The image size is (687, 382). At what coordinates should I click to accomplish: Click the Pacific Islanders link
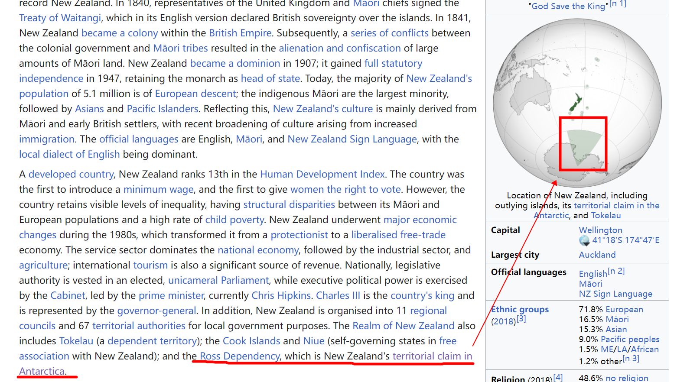163,109
